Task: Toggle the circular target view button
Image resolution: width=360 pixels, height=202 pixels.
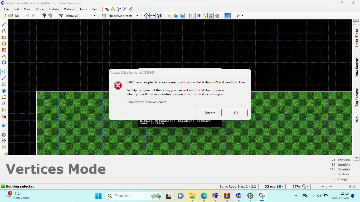Action: click(147, 16)
